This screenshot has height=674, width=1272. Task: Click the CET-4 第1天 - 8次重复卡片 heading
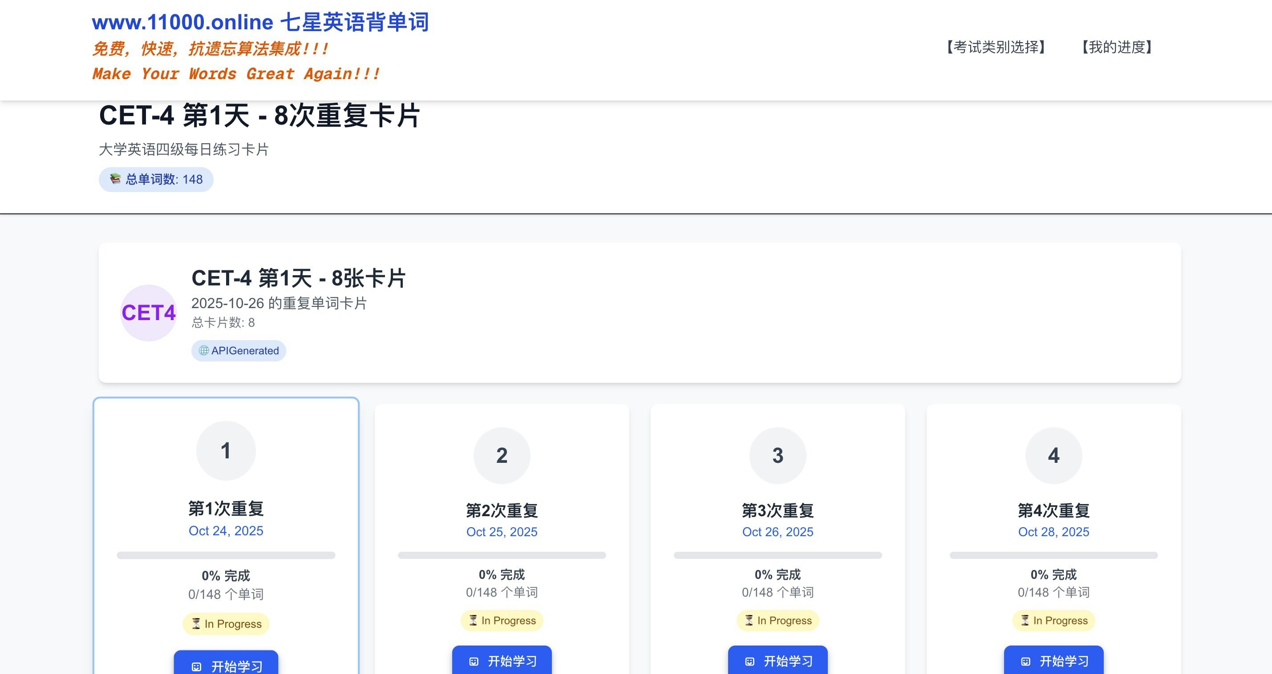coord(260,116)
